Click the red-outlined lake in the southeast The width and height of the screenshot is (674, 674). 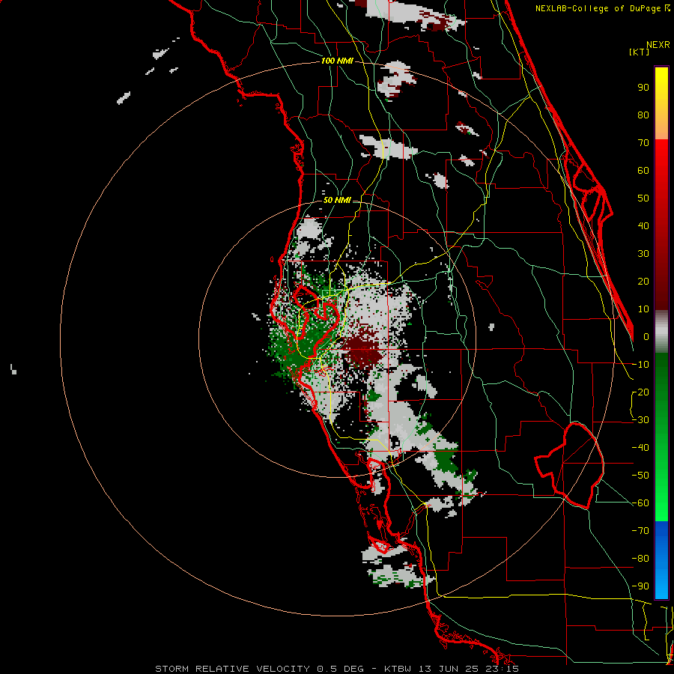570,465
